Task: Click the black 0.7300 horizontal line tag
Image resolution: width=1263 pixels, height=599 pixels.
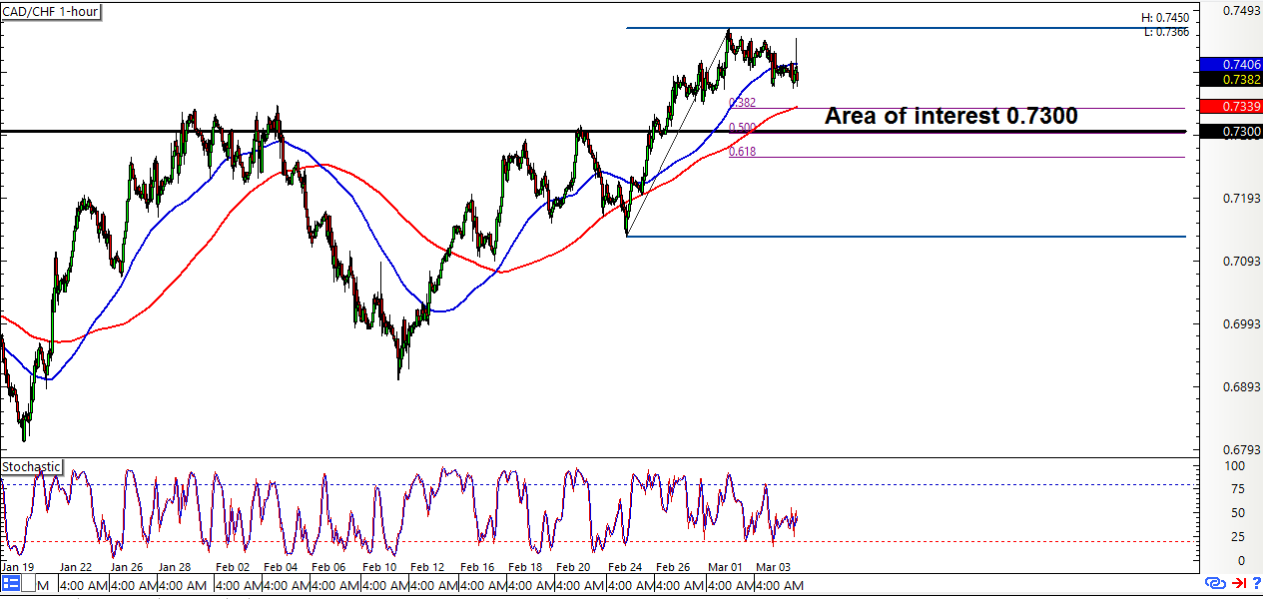Action: [1233, 132]
